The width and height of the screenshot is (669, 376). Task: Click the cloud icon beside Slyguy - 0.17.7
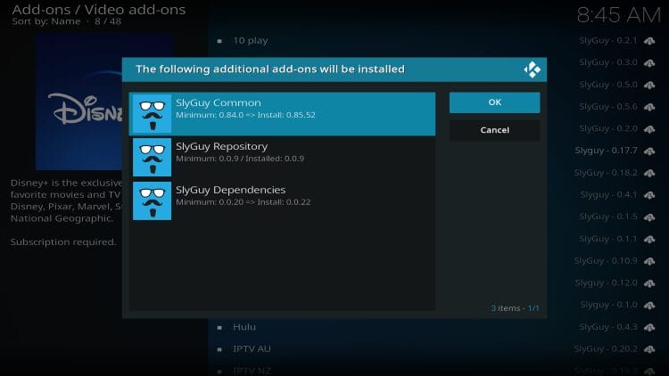coord(649,151)
